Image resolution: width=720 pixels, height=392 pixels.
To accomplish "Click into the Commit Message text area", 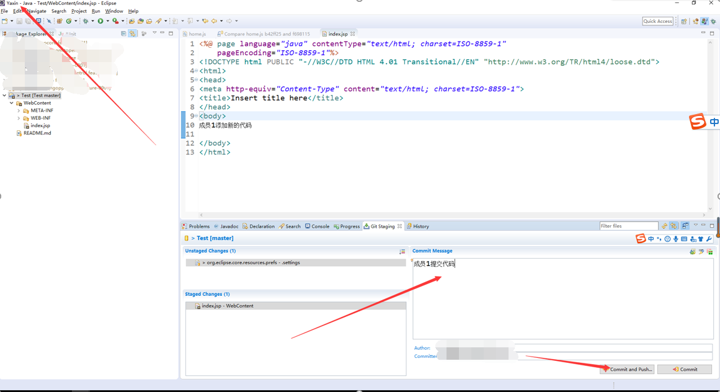I will coord(563,298).
